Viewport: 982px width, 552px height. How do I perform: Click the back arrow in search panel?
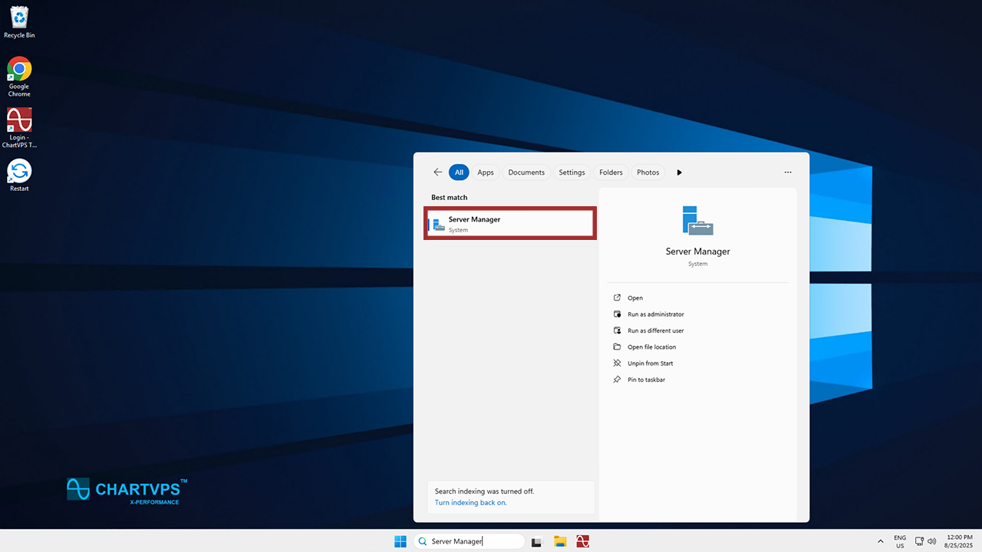tap(437, 172)
